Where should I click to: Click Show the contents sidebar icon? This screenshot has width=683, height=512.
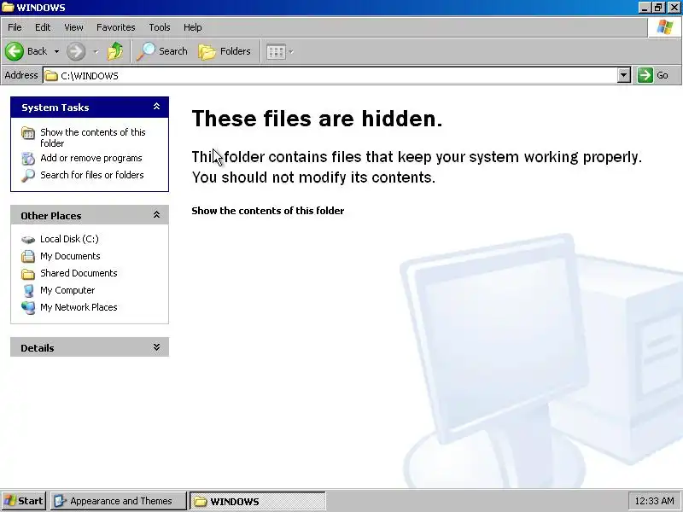click(28, 133)
